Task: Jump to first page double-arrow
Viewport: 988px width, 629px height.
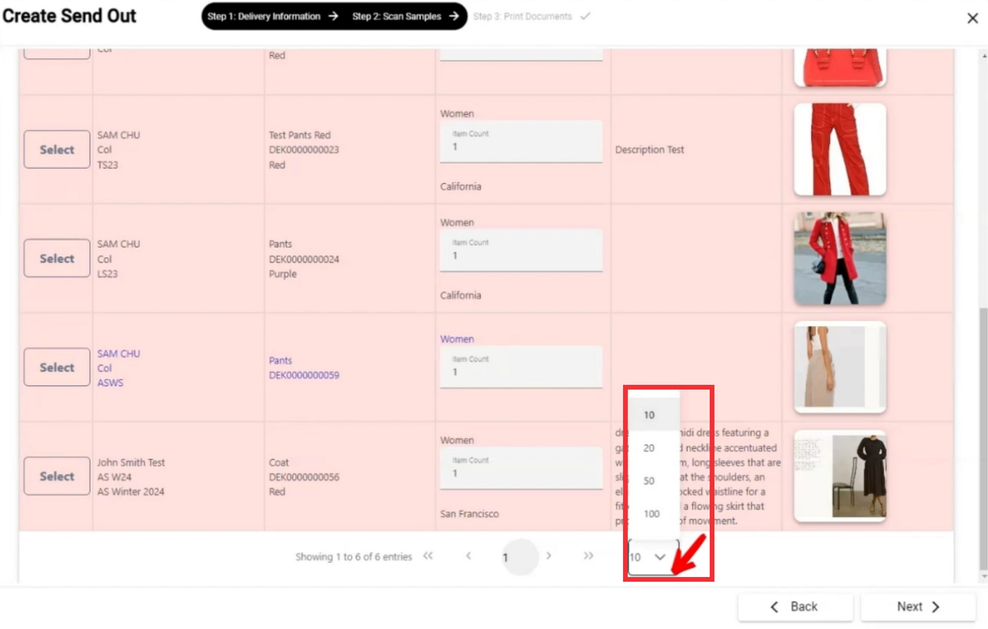Action: (x=428, y=556)
